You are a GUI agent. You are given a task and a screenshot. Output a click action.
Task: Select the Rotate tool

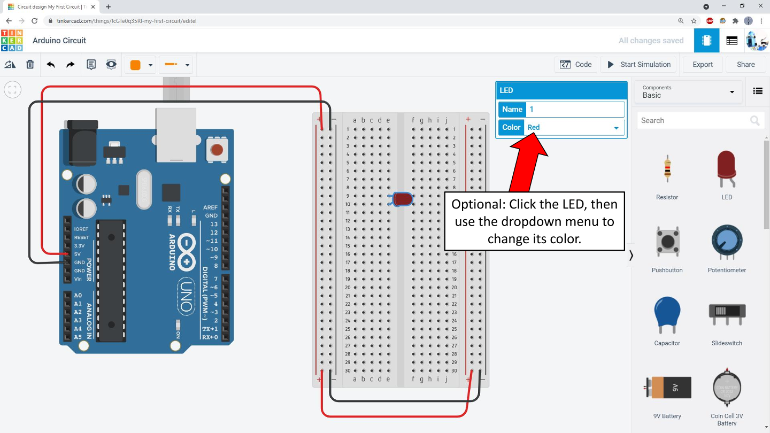coord(10,64)
